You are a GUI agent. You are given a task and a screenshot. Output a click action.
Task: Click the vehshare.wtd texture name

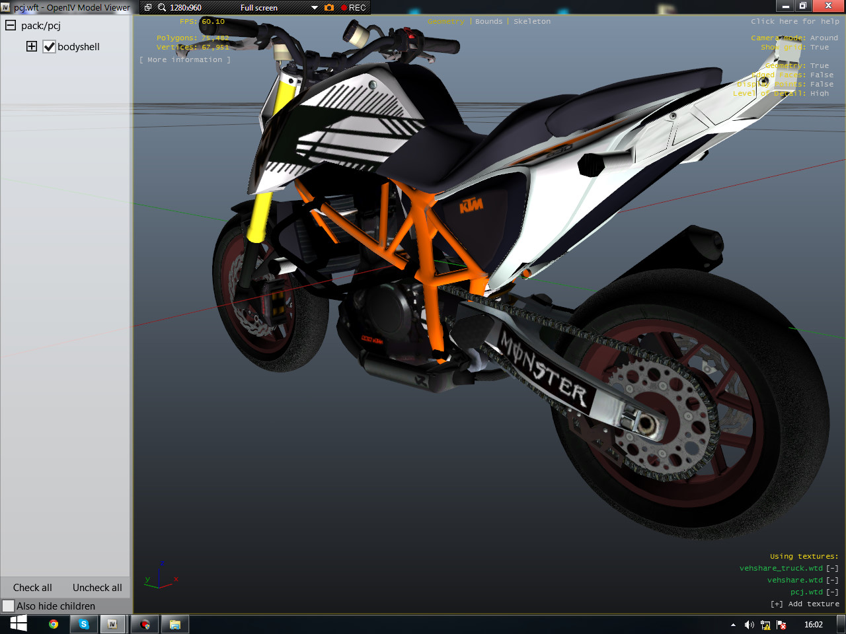point(795,580)
